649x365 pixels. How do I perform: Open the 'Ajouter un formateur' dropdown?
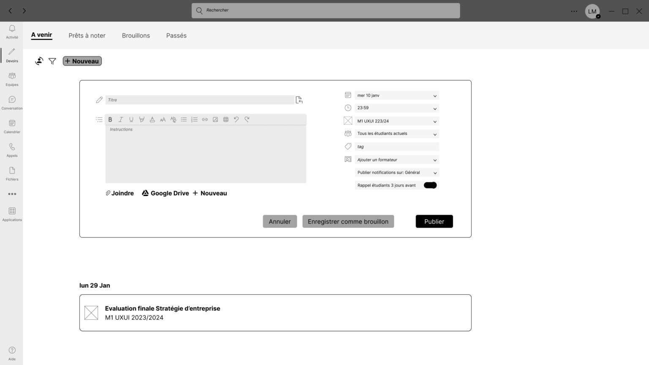tap(397, 160)
